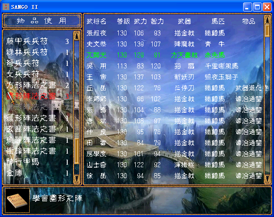Choose general 丘岳
The image size is (274, 217).
(96, 88)
